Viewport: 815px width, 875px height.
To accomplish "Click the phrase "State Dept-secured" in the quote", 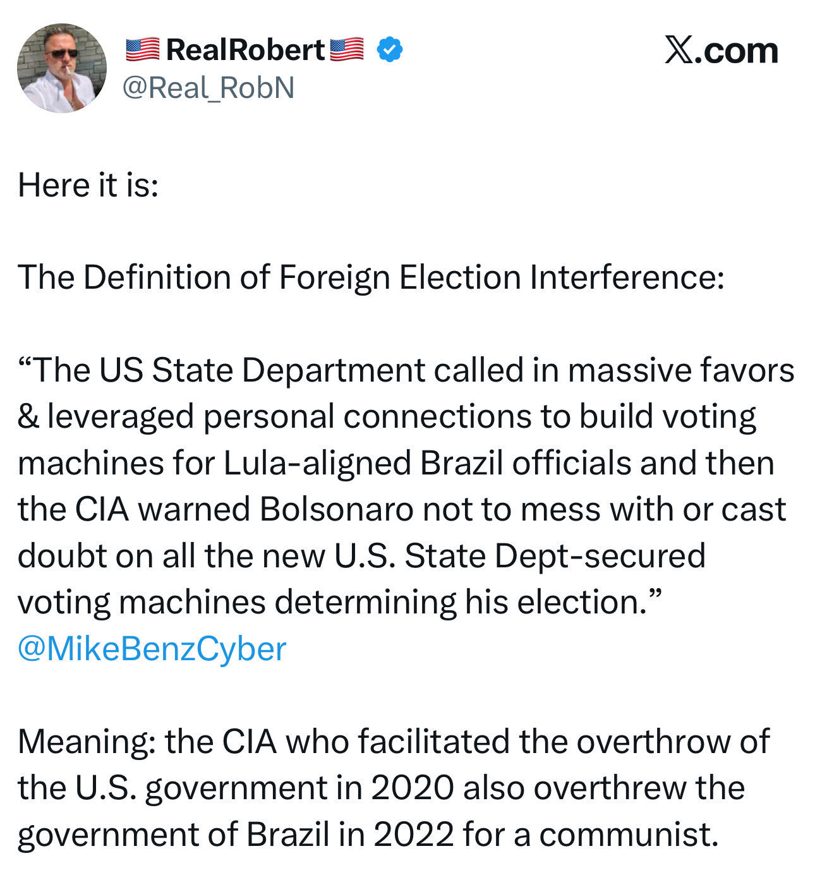I will click(x=554, y=556).
